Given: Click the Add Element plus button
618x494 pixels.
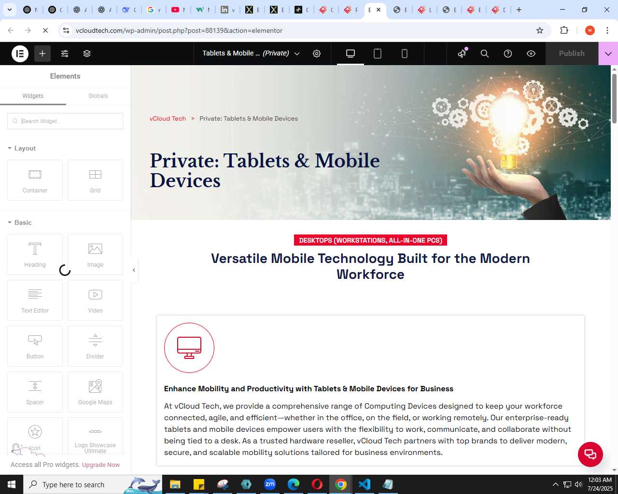Looking at the screenshot, I should pos(42,54).
